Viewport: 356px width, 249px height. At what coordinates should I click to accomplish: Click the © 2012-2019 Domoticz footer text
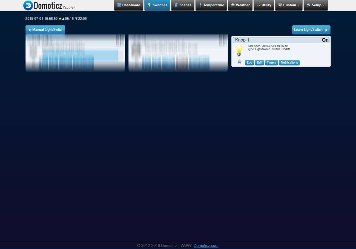click(157, 246)
